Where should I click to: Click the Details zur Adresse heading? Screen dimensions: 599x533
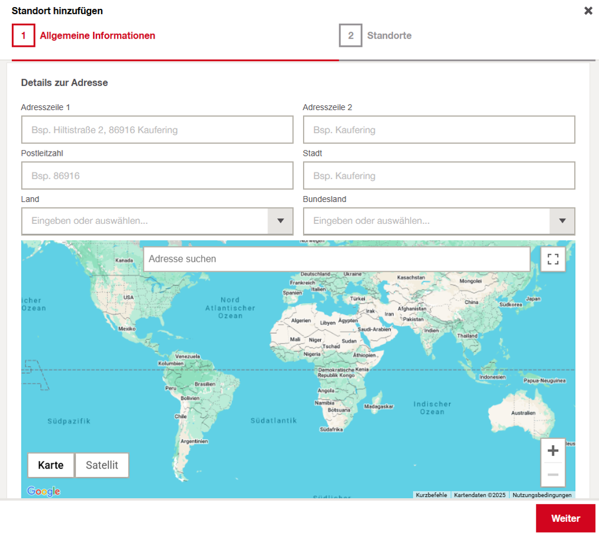tap(64, 82)
